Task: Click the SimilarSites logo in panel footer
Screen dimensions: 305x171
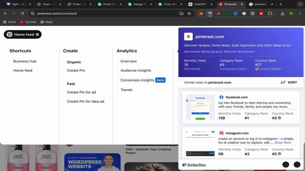Action: tap(194, 165)
